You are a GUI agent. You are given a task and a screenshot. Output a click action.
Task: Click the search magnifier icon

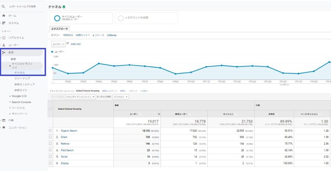pos(3,6)
